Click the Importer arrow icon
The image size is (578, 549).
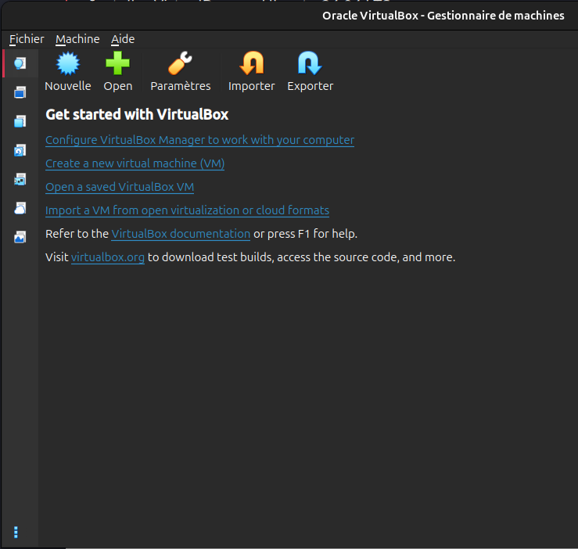pyautogui.click(x=251, y=63)
